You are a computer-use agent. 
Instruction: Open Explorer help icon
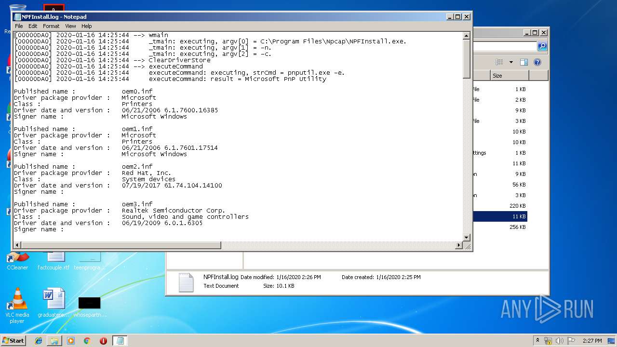537,62
